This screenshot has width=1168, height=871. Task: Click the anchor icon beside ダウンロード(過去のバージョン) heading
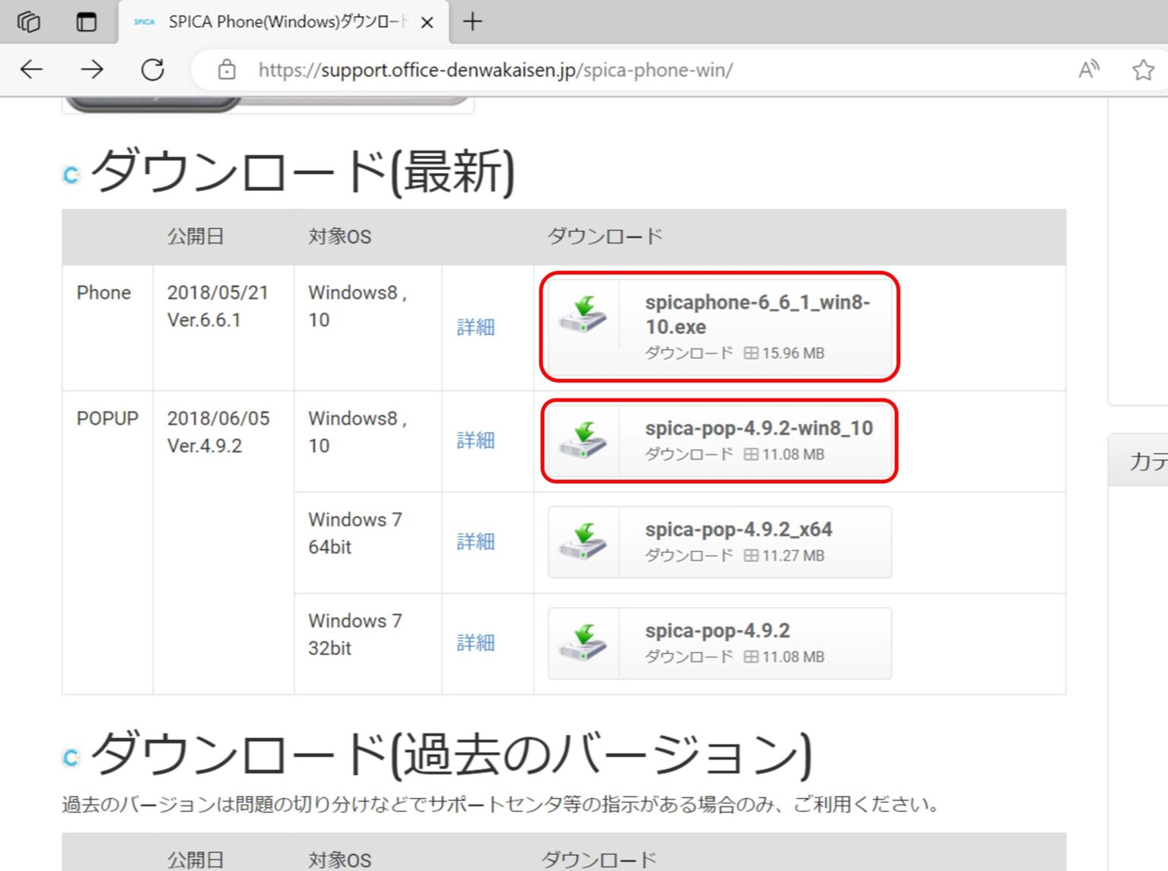click(x=70, y=756)
